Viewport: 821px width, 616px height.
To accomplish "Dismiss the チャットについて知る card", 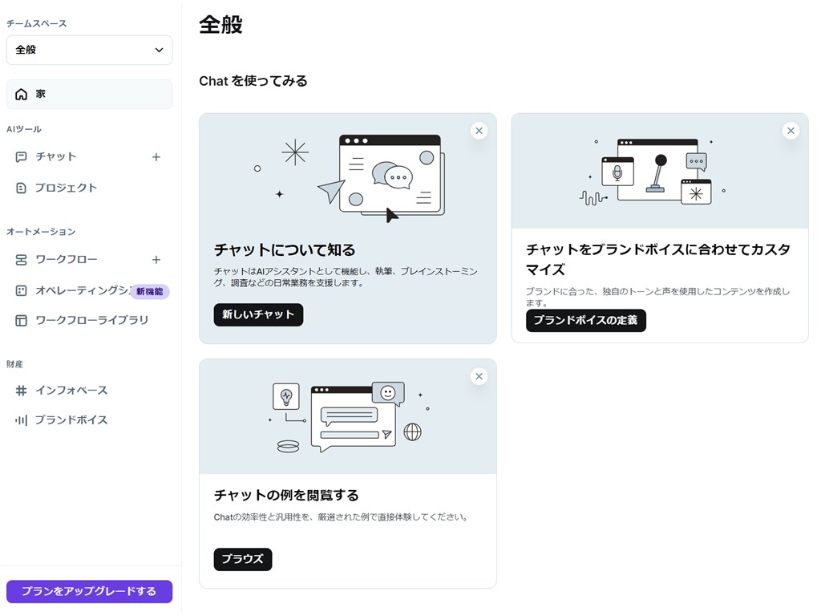I will tap(479, 130).
